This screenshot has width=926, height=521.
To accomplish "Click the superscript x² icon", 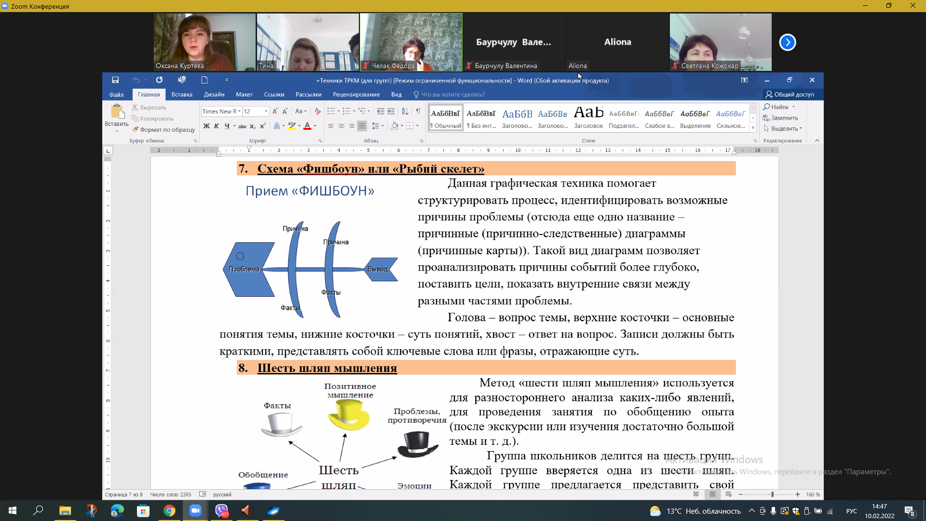I will pyautogui.click(x=263, y=126).
